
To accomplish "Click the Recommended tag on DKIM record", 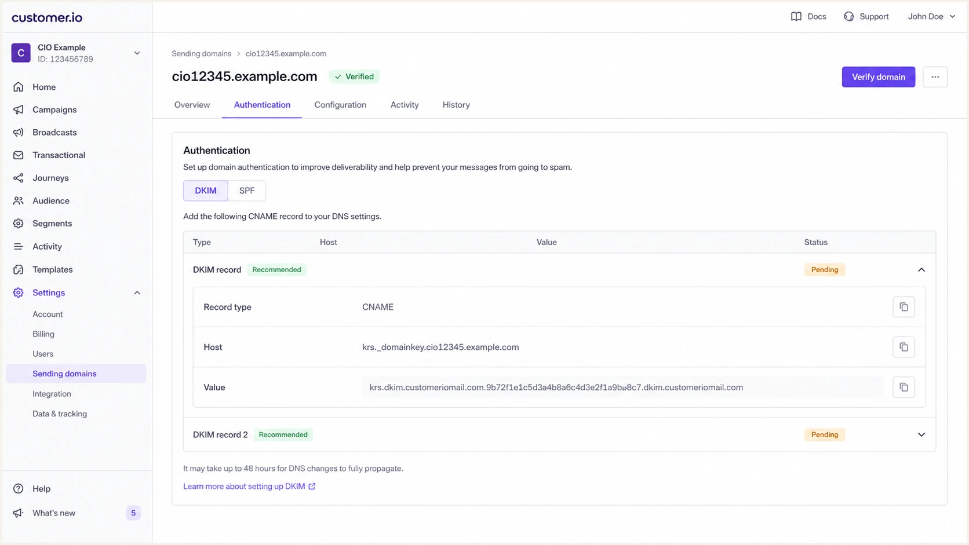I will 276,270.
